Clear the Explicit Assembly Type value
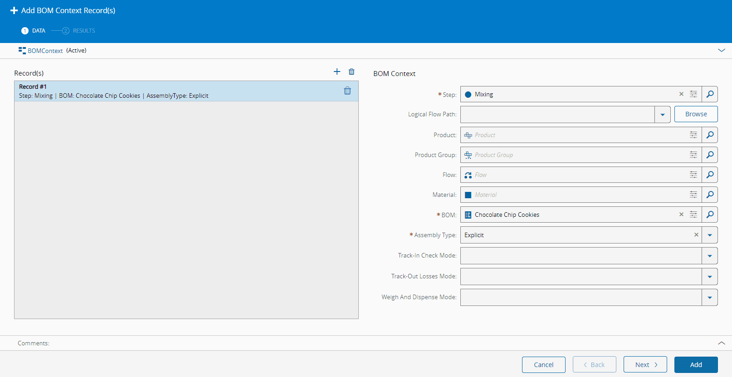This screenshot has height=377, width=732. coord(696,235)
